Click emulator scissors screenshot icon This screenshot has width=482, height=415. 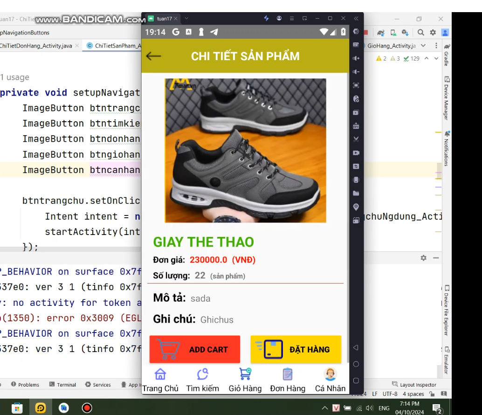click(356, 139)
